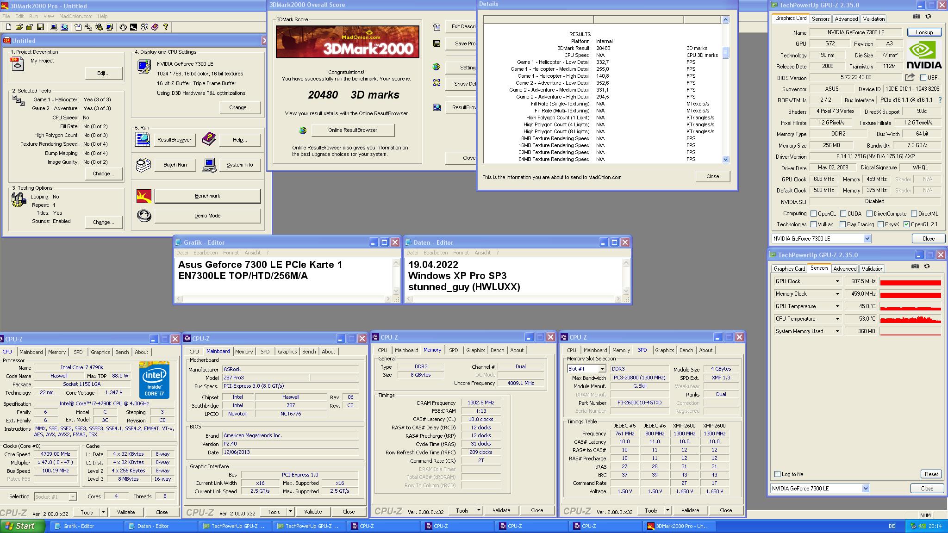Expand the GPU Temperature sensor dropdown
The image size is (948, 533).
click(x=837, y=306)
